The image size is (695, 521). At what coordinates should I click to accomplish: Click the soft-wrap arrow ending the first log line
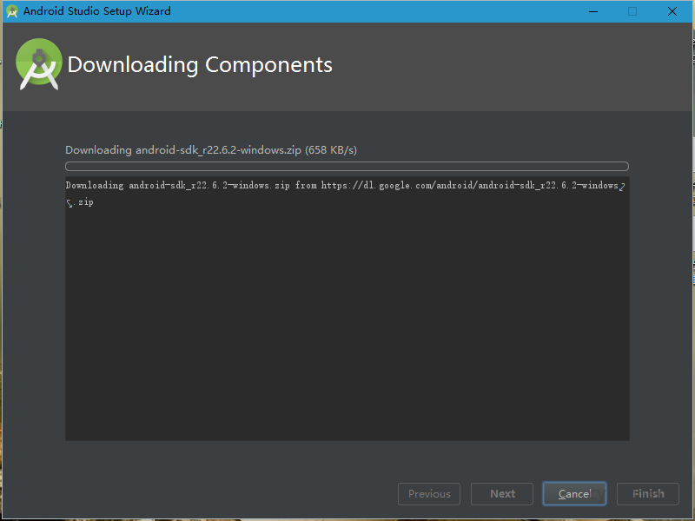coord(623,186)
